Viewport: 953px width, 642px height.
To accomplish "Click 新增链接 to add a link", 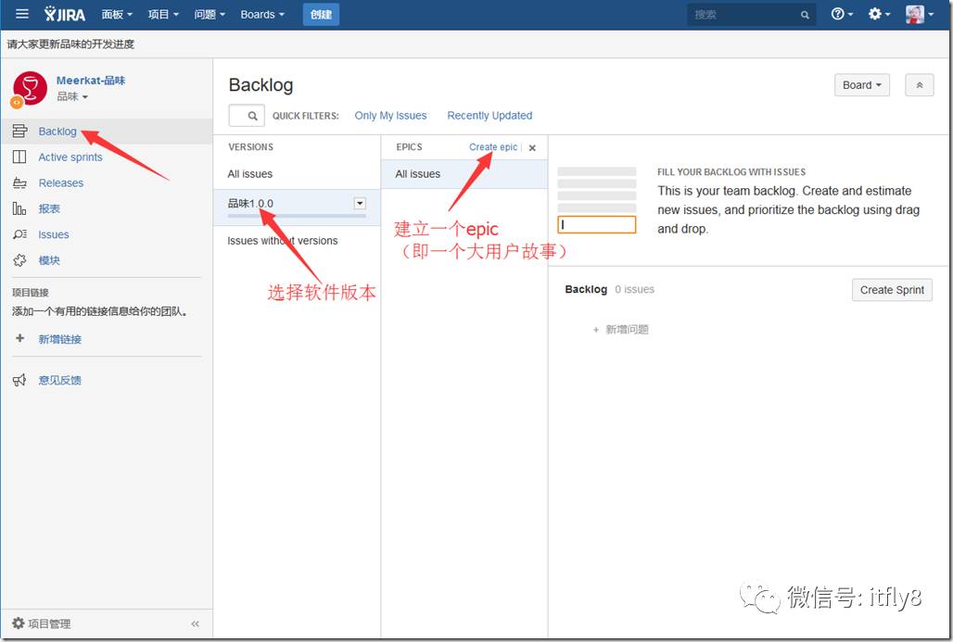I will (59, 339).
